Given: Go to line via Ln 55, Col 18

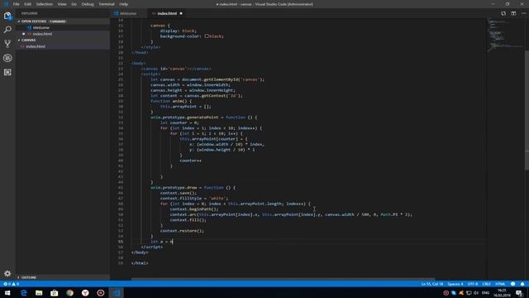Looking at the screenshot, I should (x=432, y=284).
